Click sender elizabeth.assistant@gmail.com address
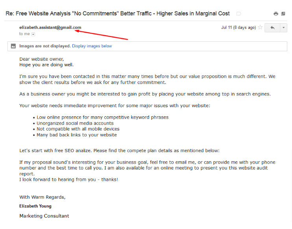Image resolution: width=292 pixels, height=229 pixels. [50, 28]
